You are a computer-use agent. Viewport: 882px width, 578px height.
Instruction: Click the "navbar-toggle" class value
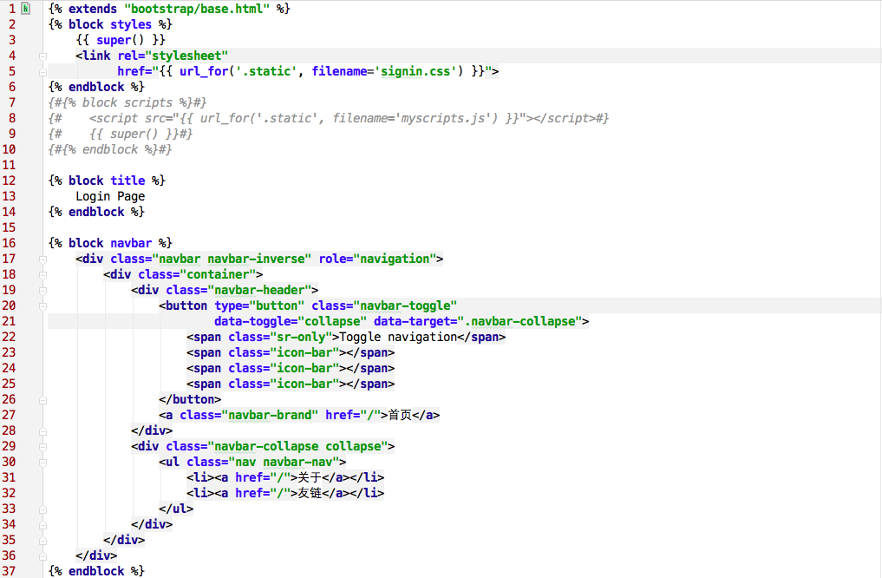tap(405, 305)
